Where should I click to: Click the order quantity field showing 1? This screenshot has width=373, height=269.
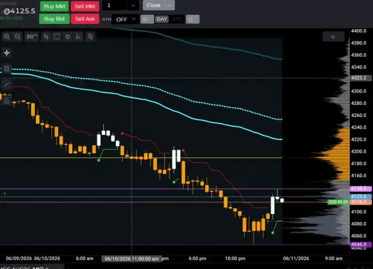tap(115, 5)
